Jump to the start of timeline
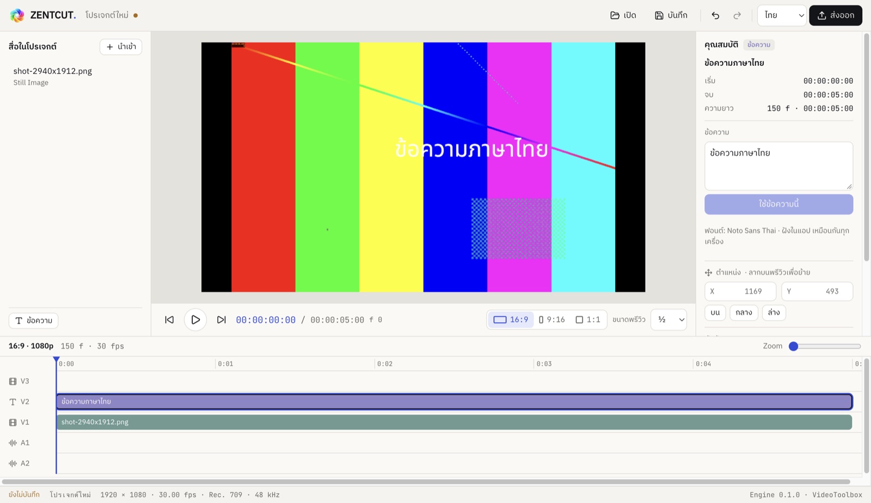 pyautogui.click(x=169, y=320)
